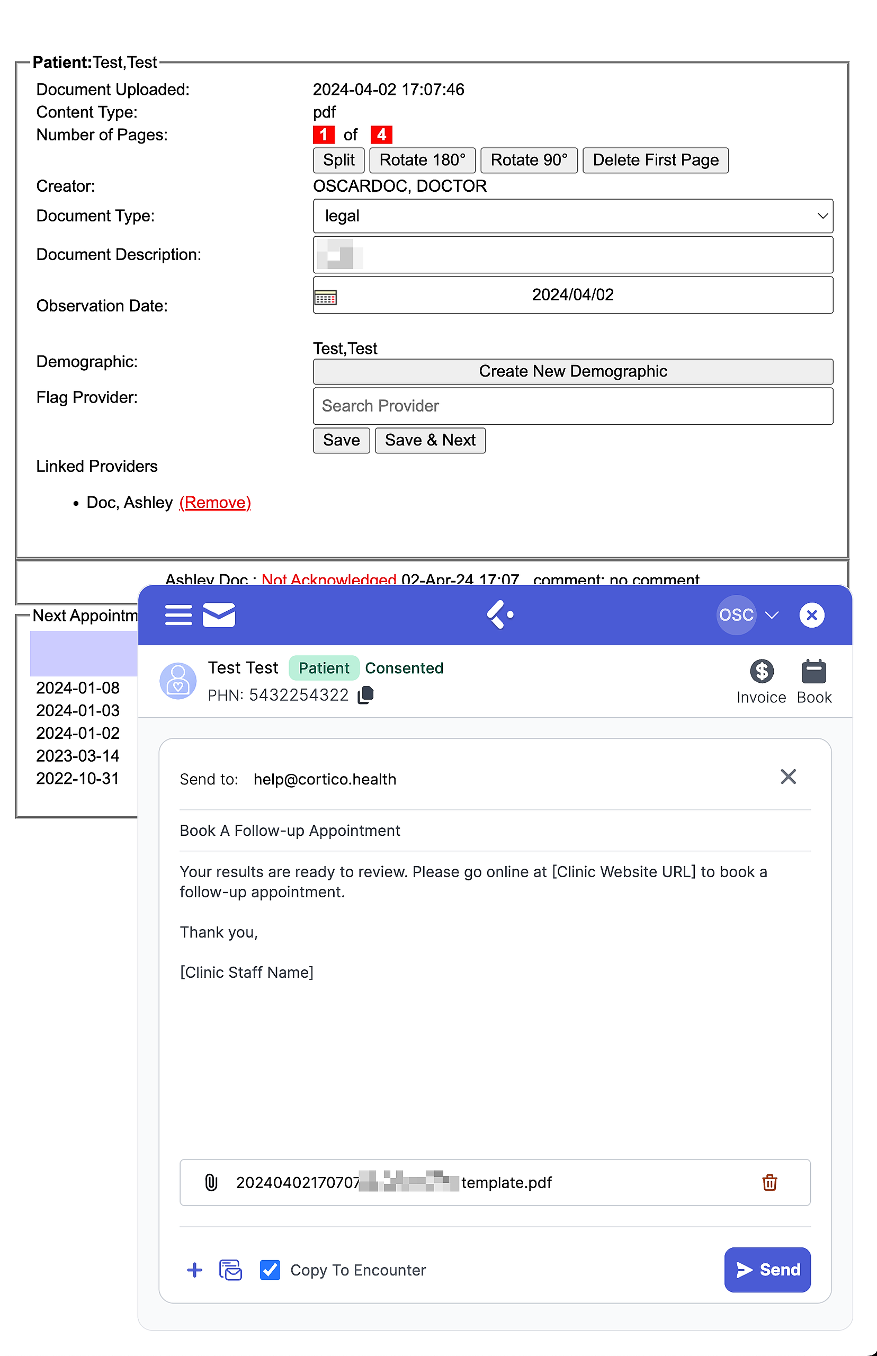Delete the attached template.pdf file
This screenshot has height=1356, width=877.
769,1183
